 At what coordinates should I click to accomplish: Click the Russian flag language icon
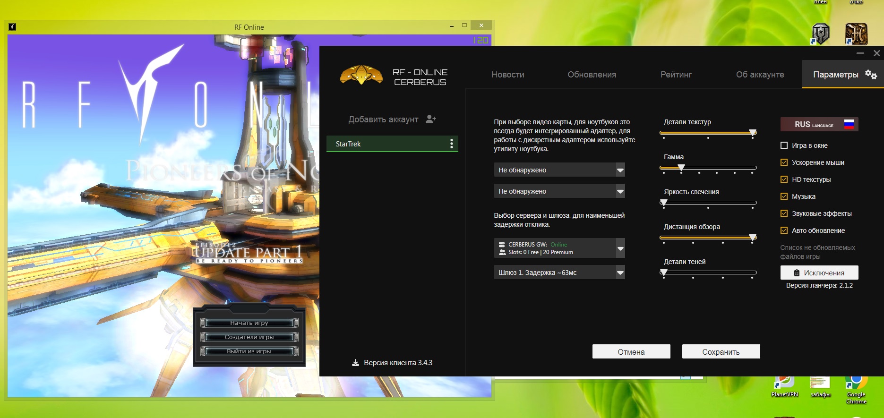tap(849, 124)
